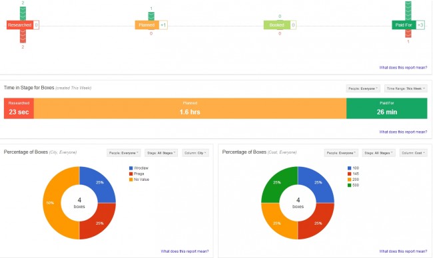Open the Column: City dropdown
This screenshot has height=258, width=433.
pos(195,153)
